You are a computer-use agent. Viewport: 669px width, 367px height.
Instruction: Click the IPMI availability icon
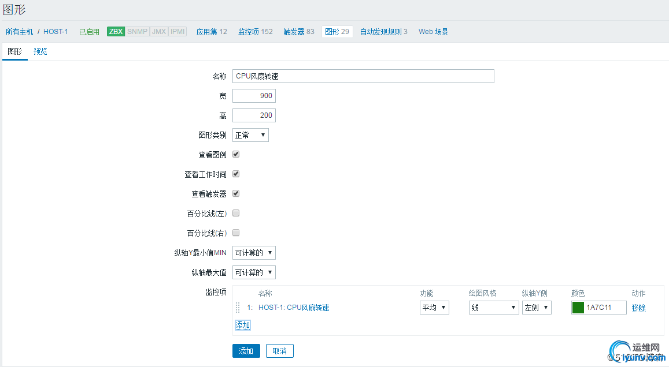point(176,32)
